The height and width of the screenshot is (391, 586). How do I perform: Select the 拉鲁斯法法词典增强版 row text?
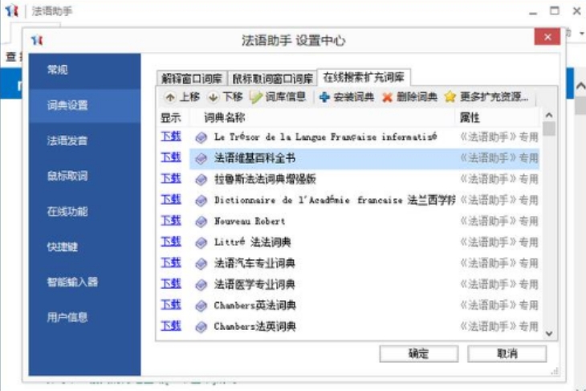[x=265, y=179]
